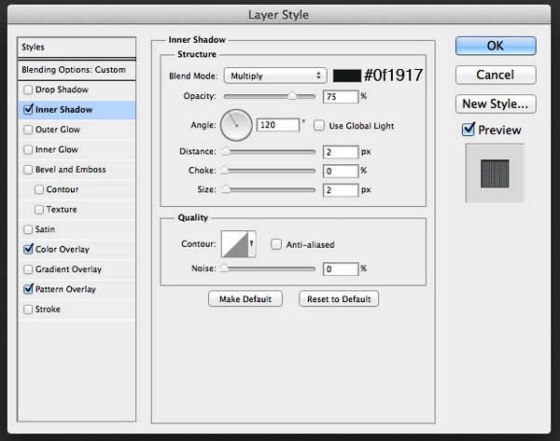Click the #0f1917 color code text
Viewport: 560px width, 441px height.
[393, 76]
